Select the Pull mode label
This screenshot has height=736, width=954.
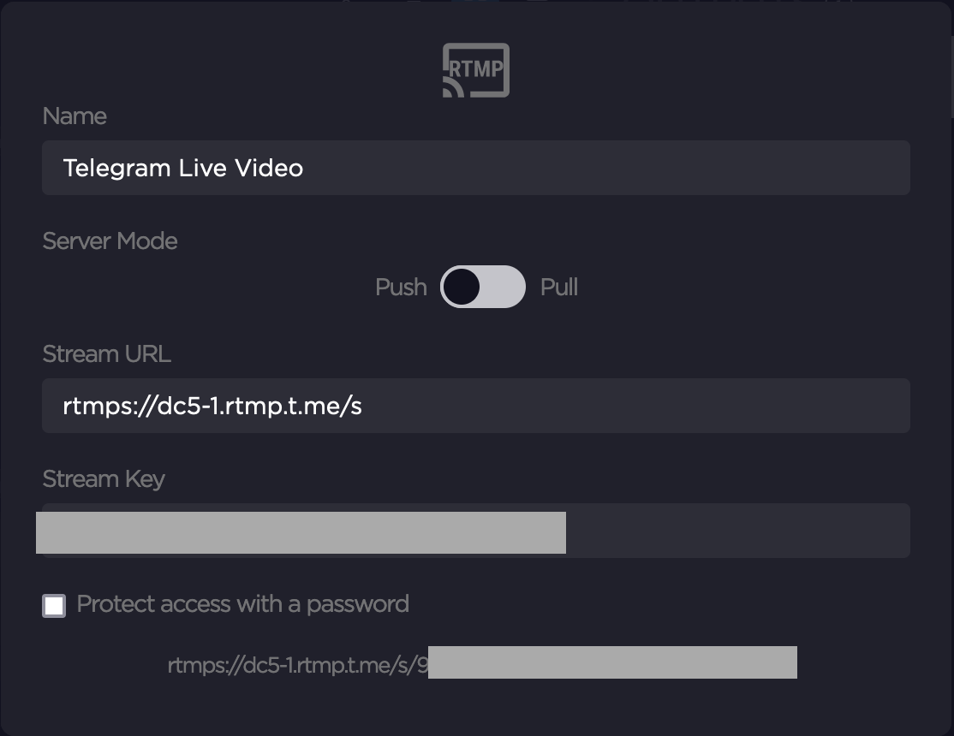[x=559, y=288]
